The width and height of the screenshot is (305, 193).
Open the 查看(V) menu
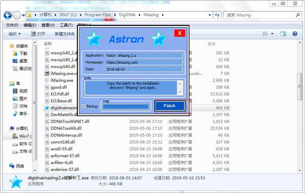[48, 25]
